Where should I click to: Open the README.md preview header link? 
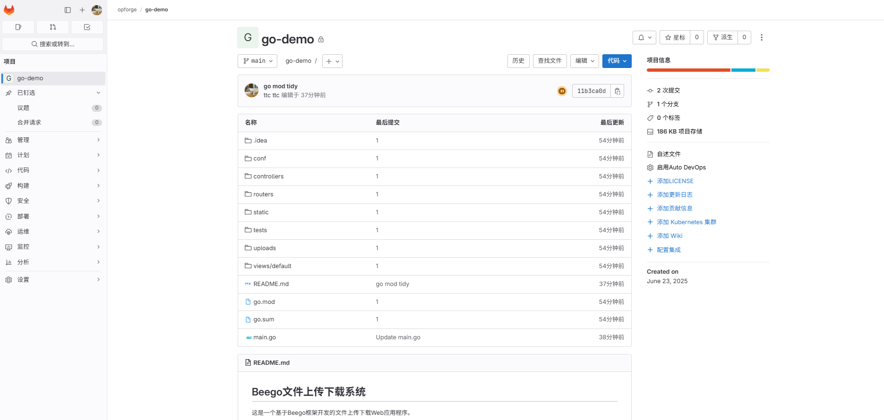coord(271,363)
